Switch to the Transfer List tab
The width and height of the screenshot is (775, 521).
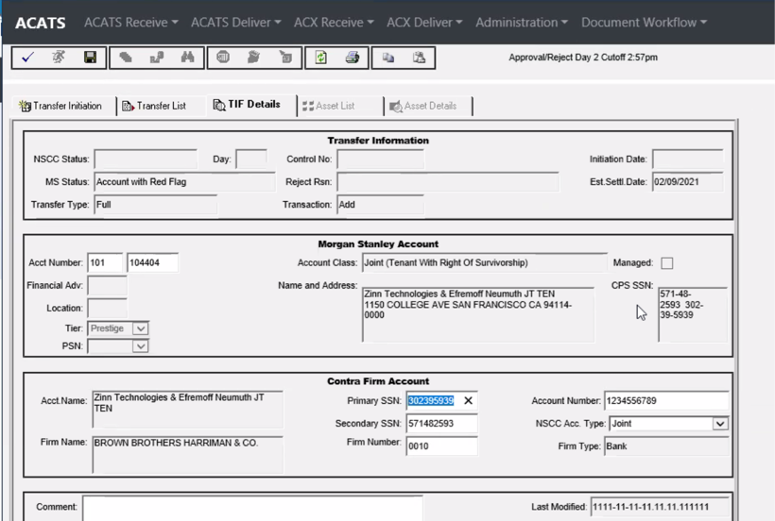[x=153, y=106]
